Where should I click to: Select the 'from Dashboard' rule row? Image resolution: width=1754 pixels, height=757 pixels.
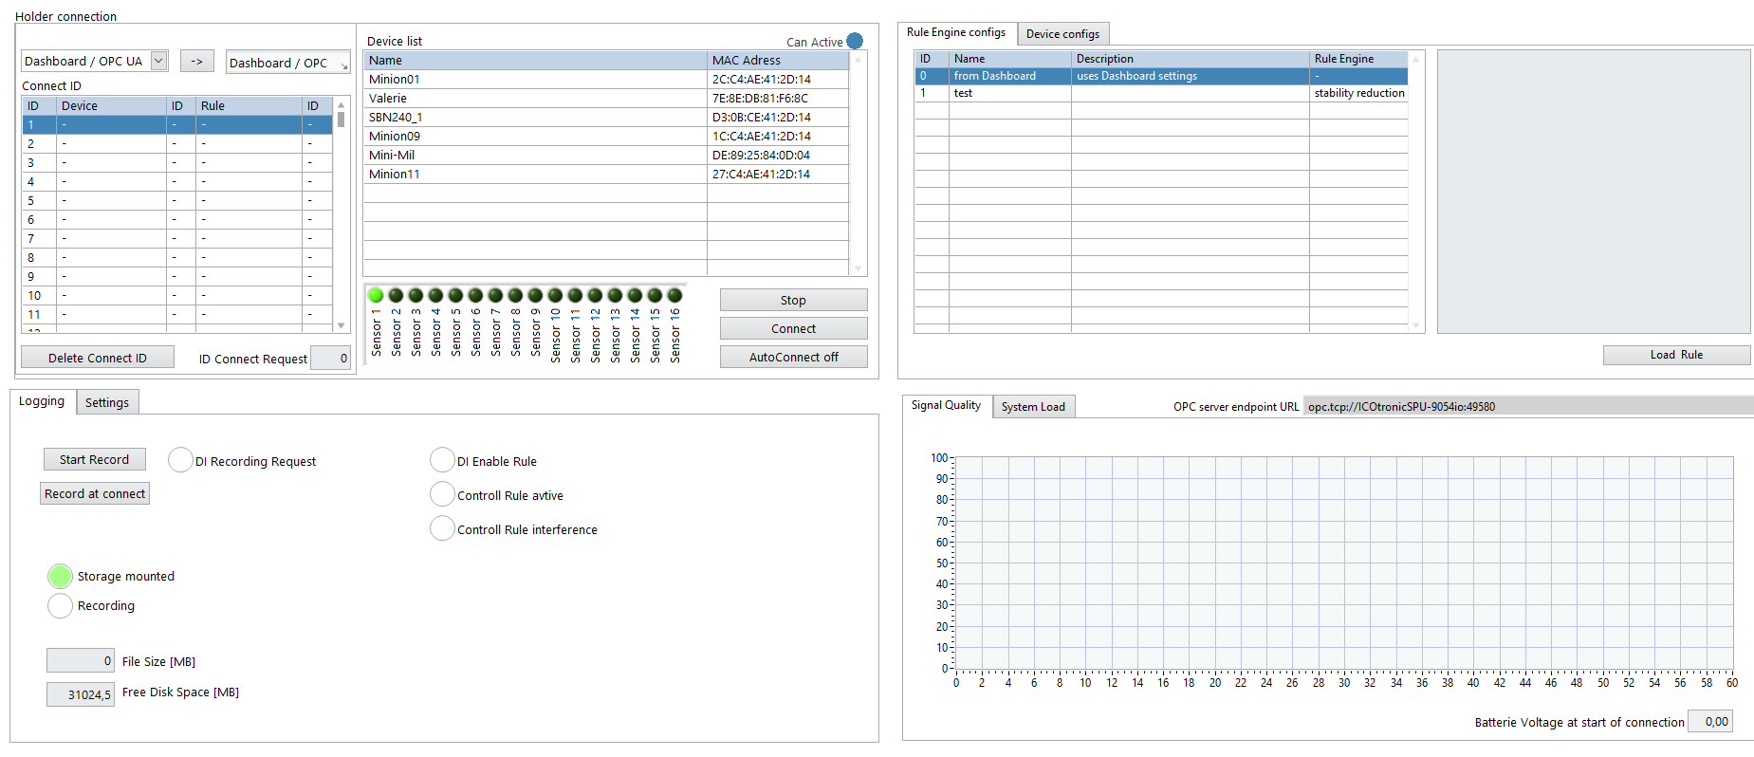[1161, 76]
